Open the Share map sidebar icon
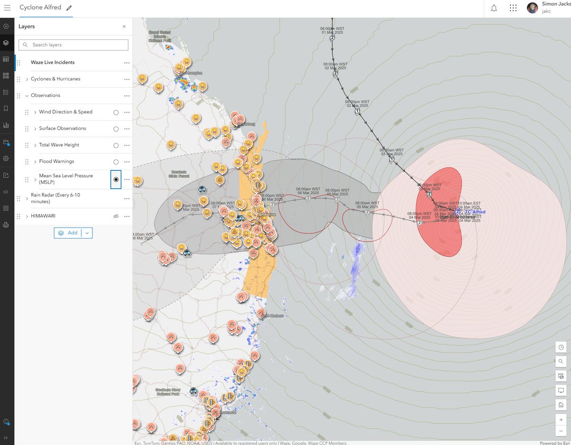Image resolution: width=571 pixels, height=445 pixels. (6, 175)
